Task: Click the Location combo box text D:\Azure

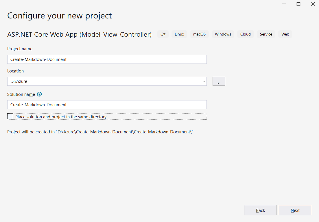Action: pos(19,81)
